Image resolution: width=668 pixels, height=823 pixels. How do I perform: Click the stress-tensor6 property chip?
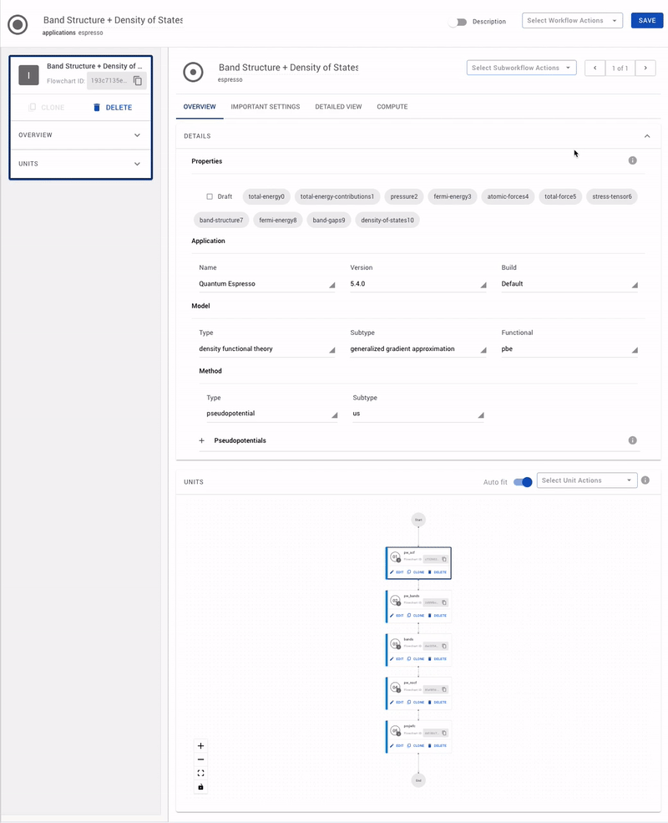click(x=612, y=196)
